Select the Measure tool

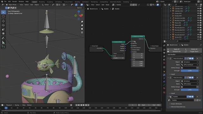pos(3,42)
